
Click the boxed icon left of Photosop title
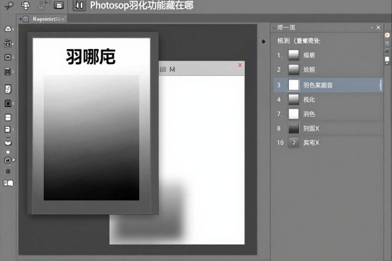pyautogui.click(x=79, y=5)
